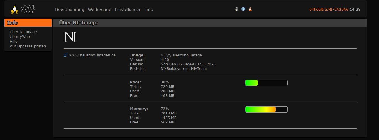Click the external link icon beside www.neutrino-images.de

[x=65, y=55]
